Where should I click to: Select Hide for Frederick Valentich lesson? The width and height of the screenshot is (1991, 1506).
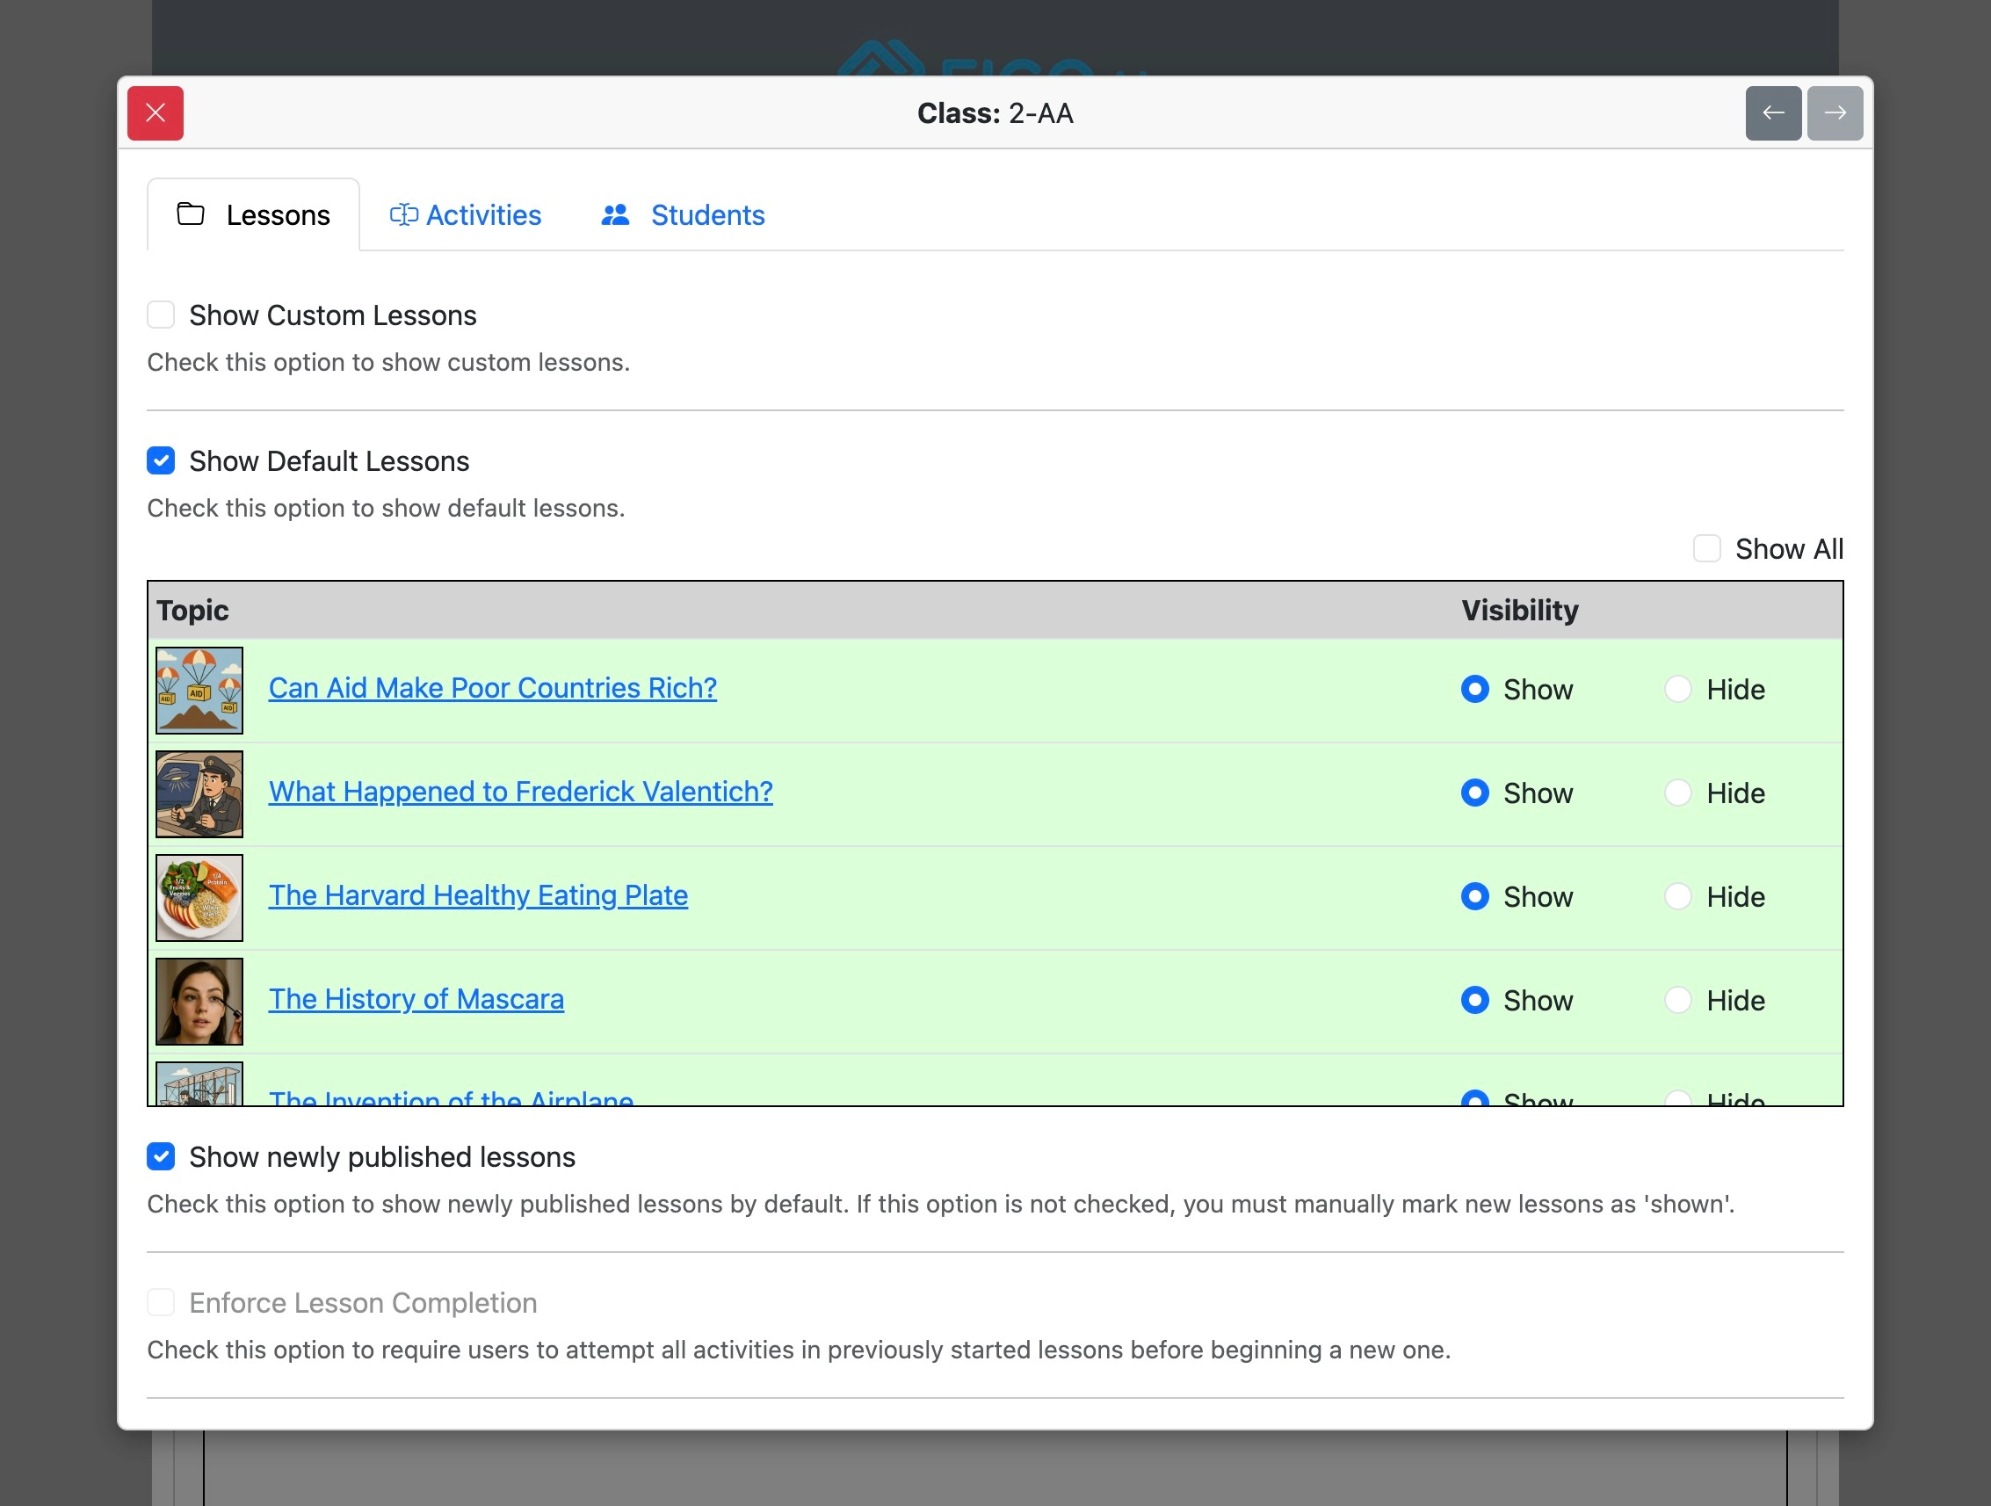(x=1678, y=793)
